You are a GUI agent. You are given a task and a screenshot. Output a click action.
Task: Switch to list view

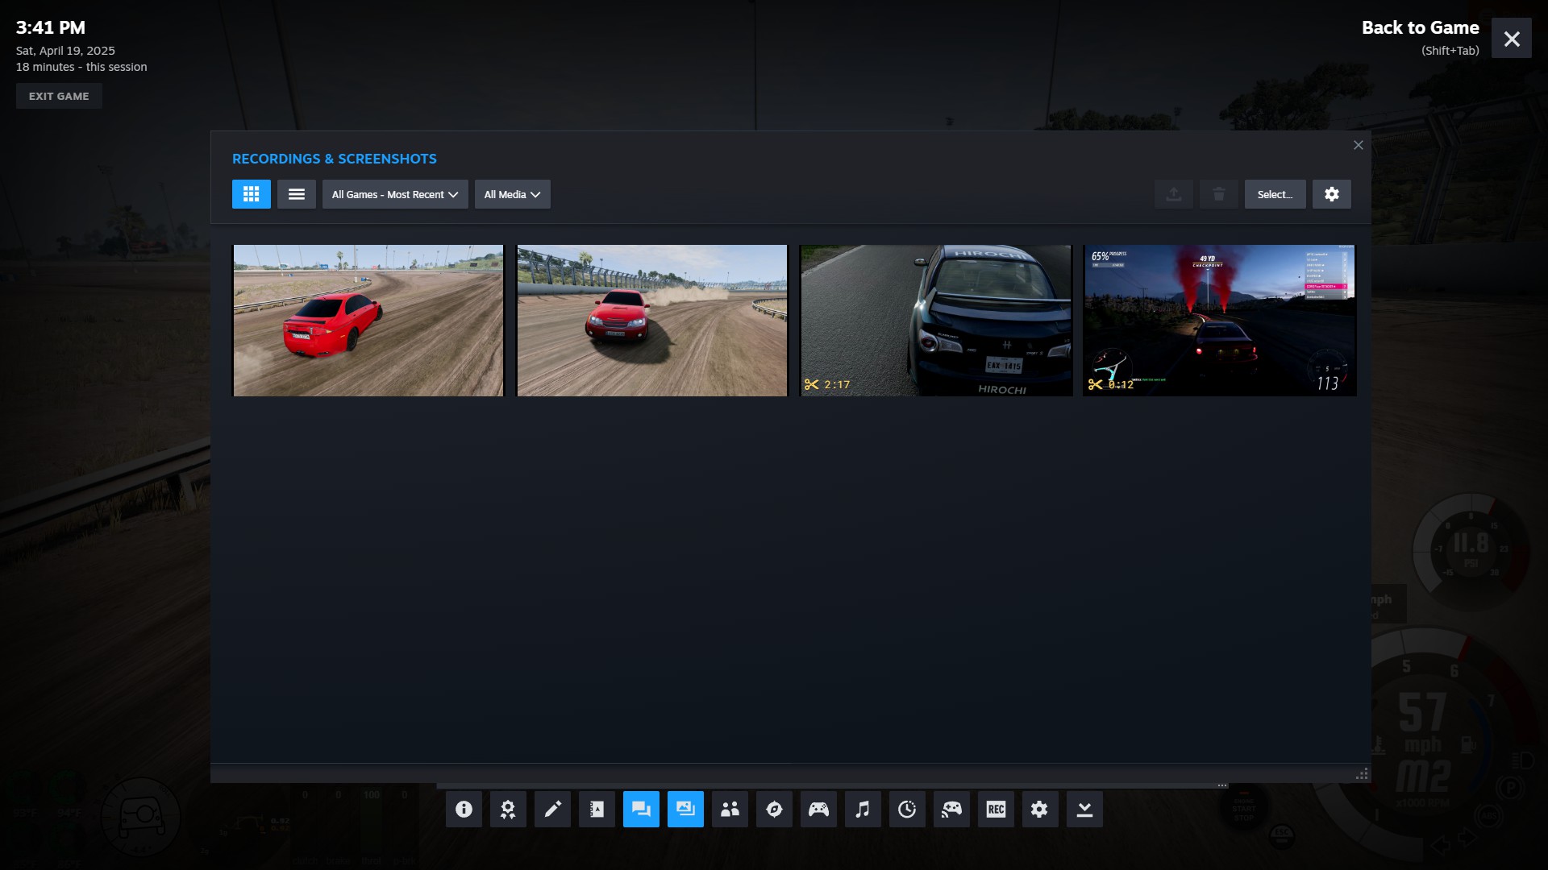[297, 194]
